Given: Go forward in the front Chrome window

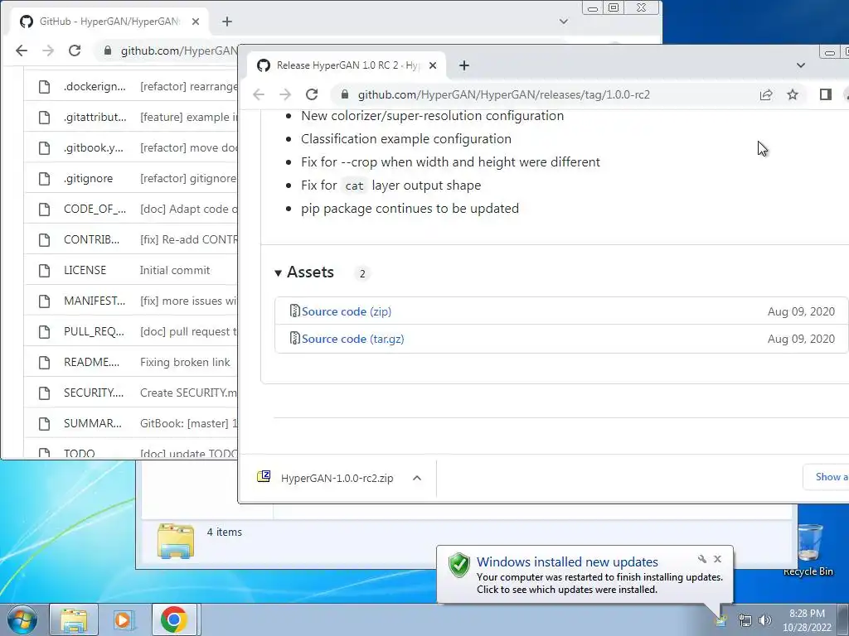Looking at the screenshot, I should [x=285, y=94].
